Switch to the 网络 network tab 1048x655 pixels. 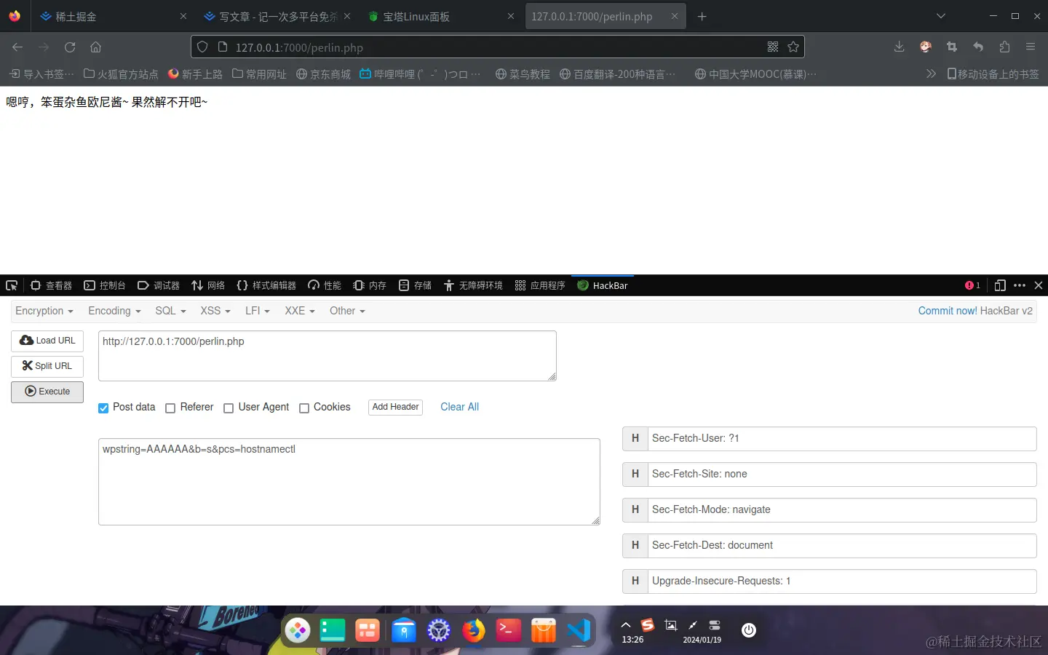[x=208, y=285]
